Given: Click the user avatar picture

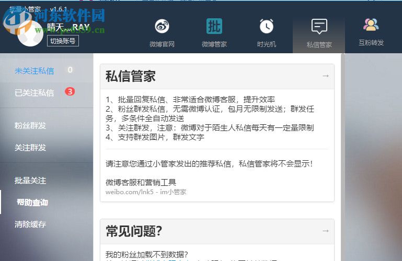Looking at the screenshot, I should 30,33.
